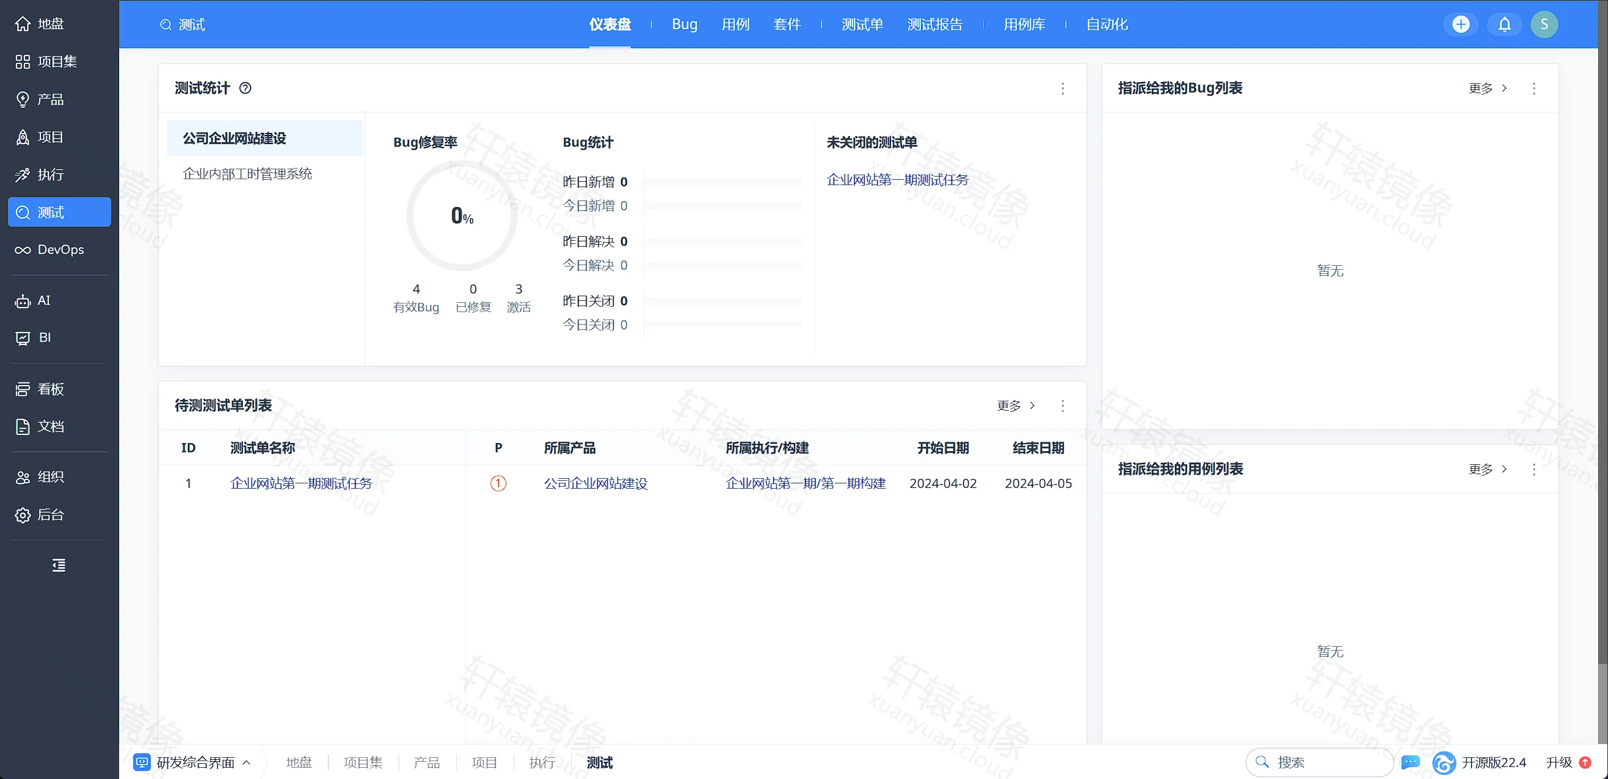The image size is (1608, 779).
Task: Open the 看板 kanban sidebar item
Action: tap(59, 389)
